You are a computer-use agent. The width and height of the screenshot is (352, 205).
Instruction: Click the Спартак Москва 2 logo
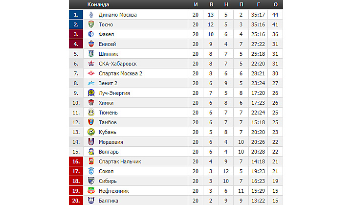click(91, 73)
